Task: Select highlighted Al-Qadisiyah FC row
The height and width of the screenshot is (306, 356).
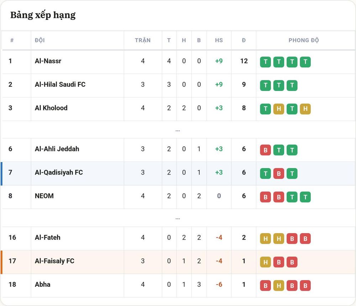Action: pos(178,173)
